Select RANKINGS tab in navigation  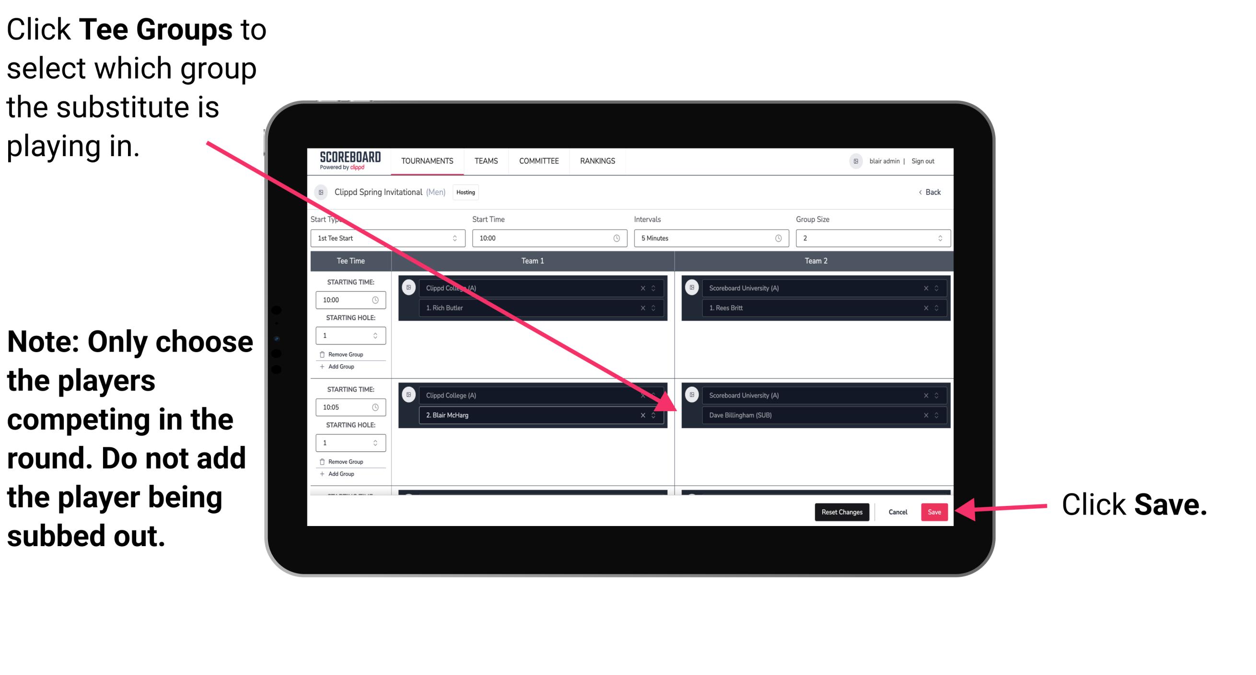pyautogui.click(x=597, y=160)
